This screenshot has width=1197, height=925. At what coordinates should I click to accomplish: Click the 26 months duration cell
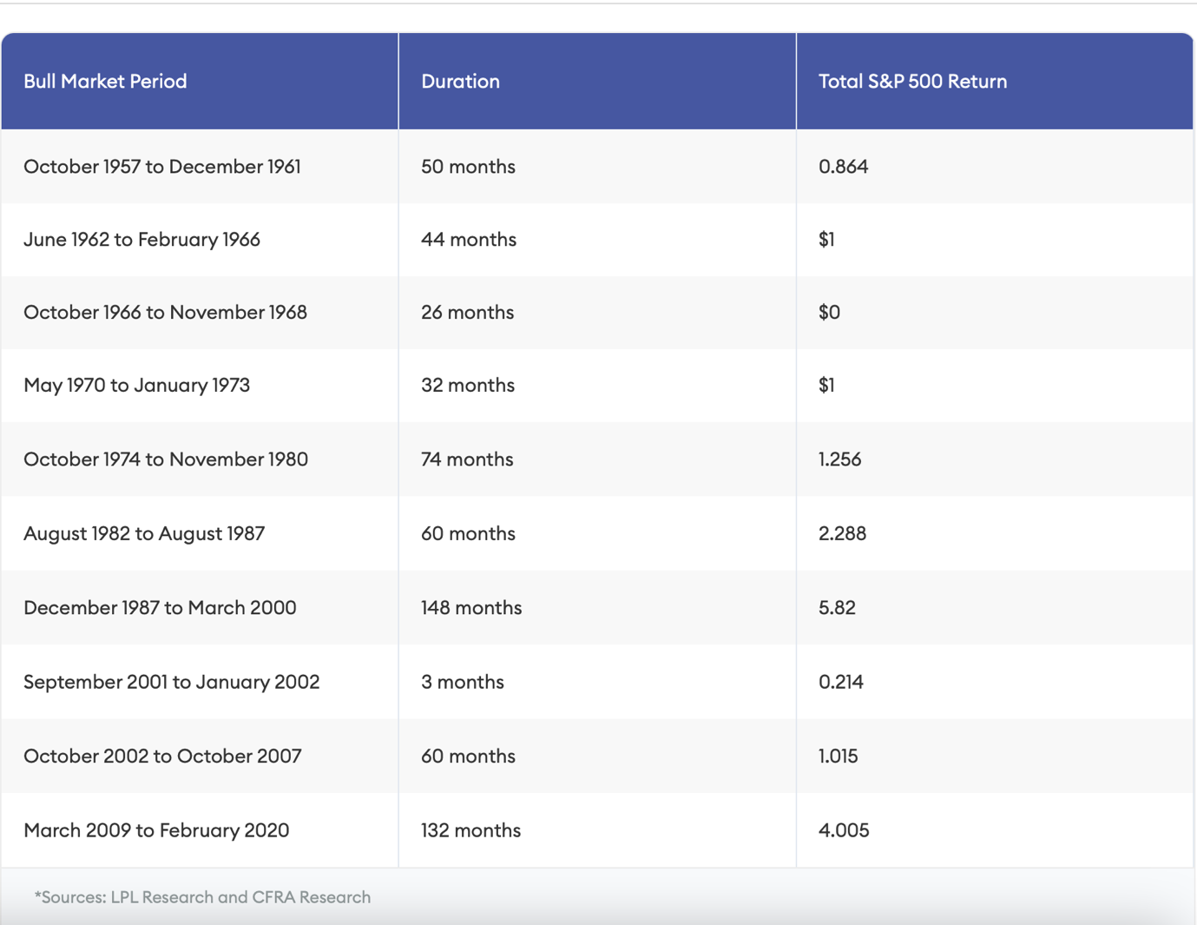click(467, 313)
